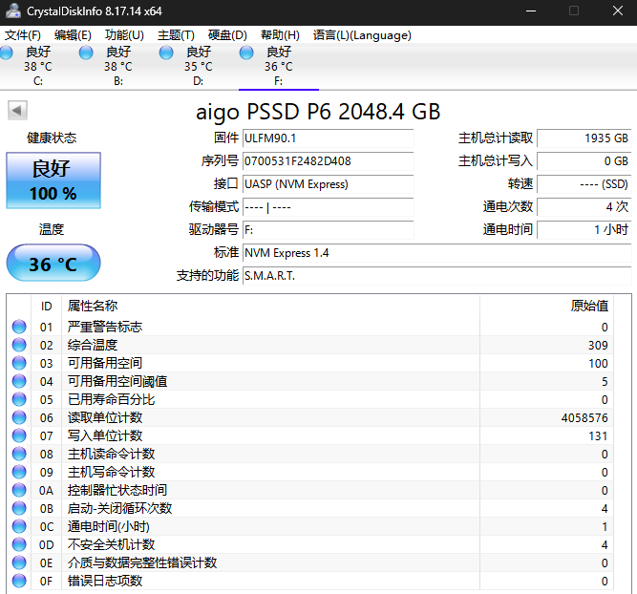The image size is (637, 594).
Task: Click raw value 309 for 综合温度
Action: pos(598,346)
